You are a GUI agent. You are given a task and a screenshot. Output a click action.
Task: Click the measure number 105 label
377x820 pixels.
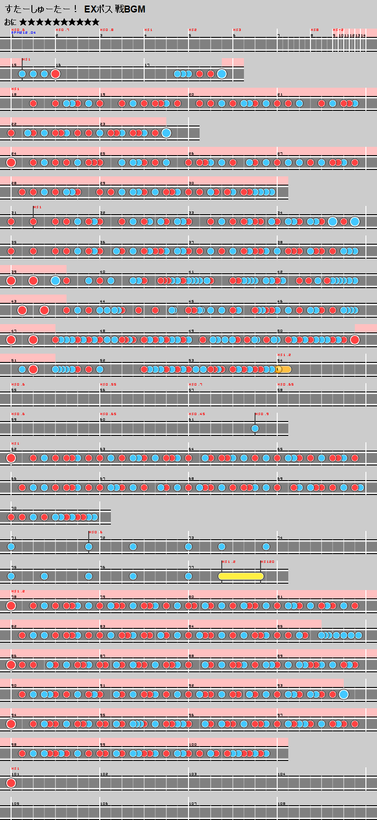point(15,804)
